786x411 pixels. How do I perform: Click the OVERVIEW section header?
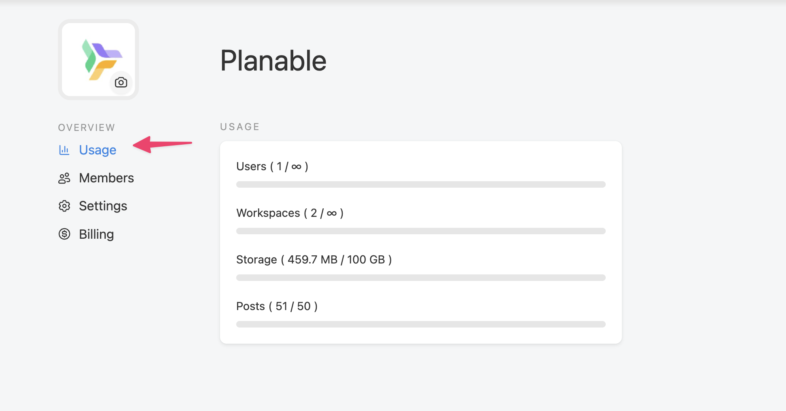tap(86, 128)
